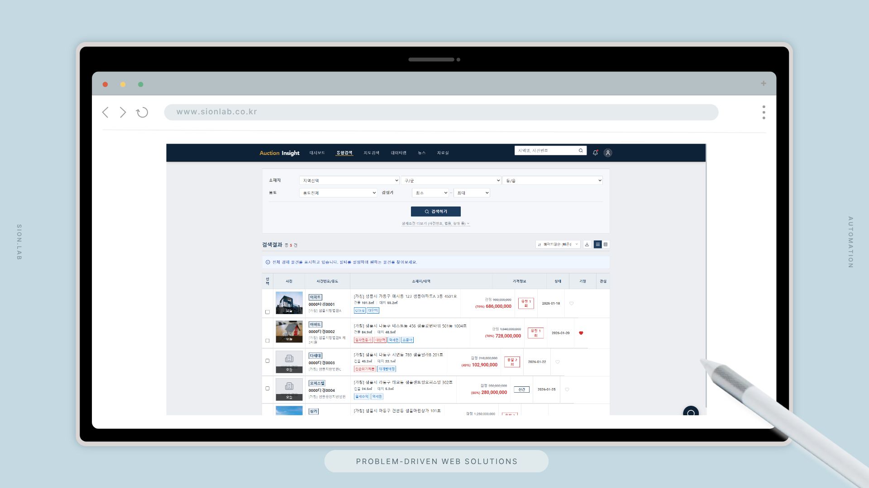This screenshot has height=488, width=869.
Task: Select the row checkbox for 0000타경0003
Action: point(267,361)
